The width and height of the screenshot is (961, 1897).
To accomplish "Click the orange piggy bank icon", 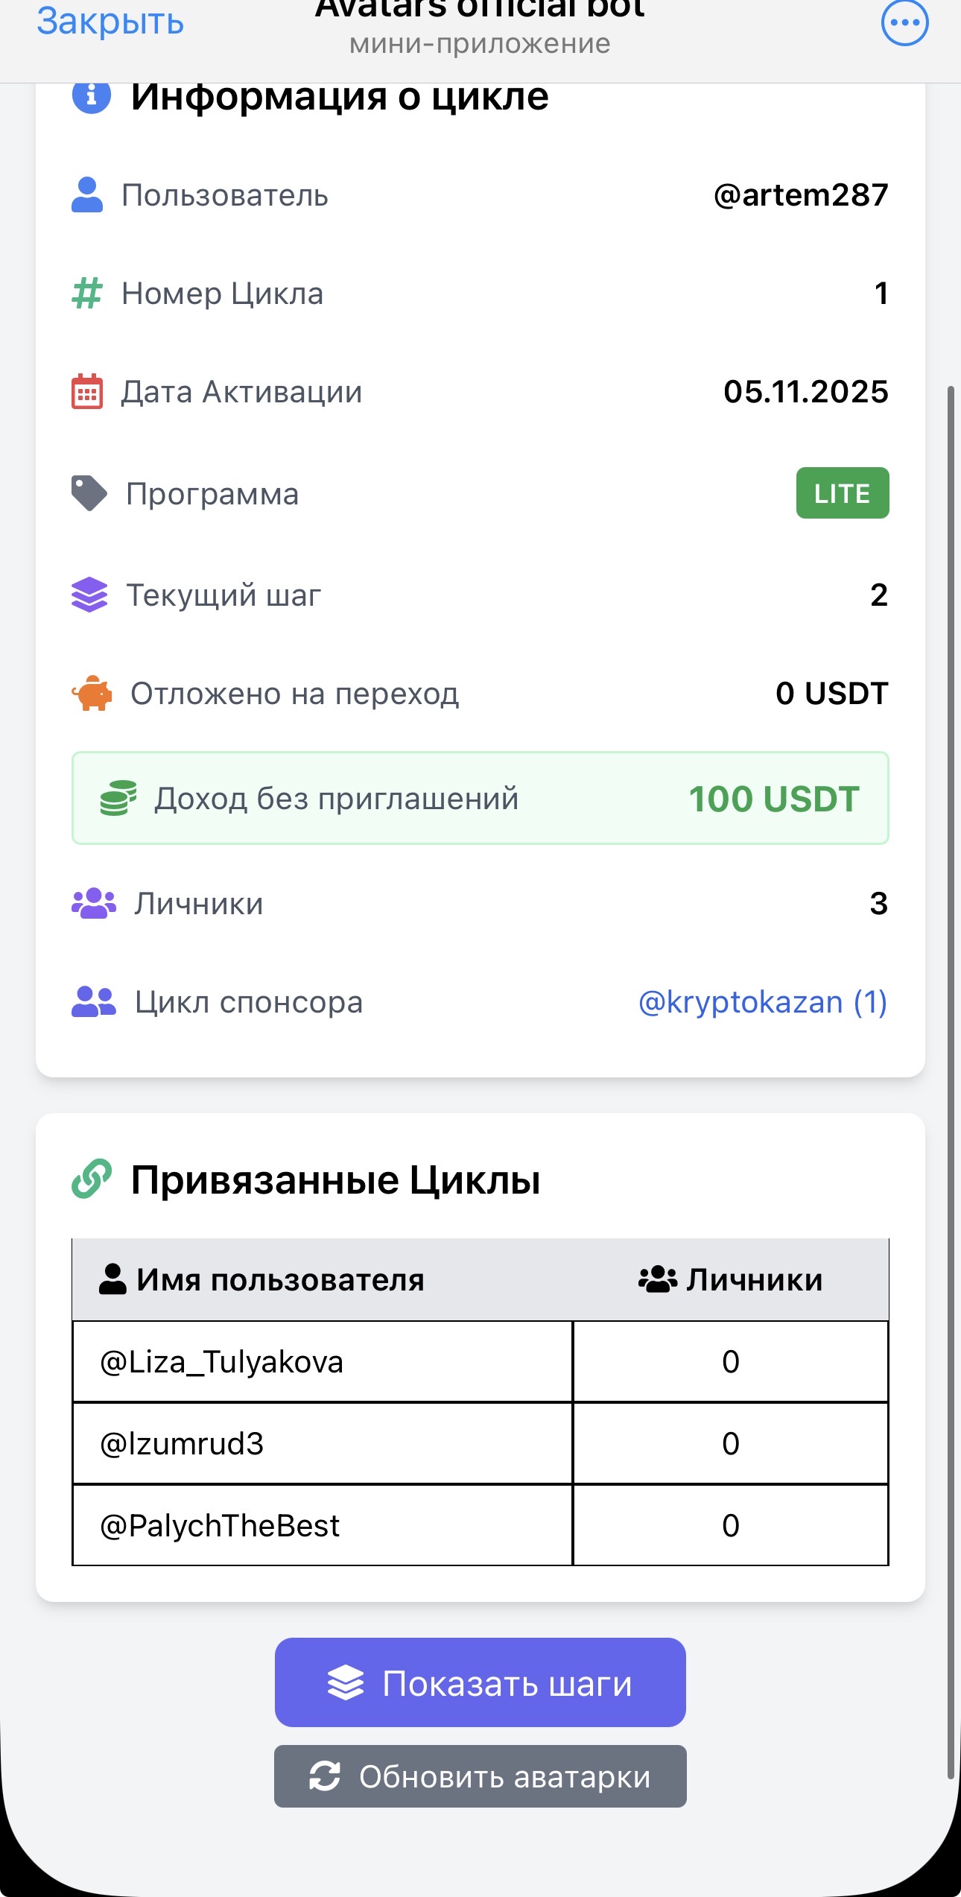I will coord(92,693).
